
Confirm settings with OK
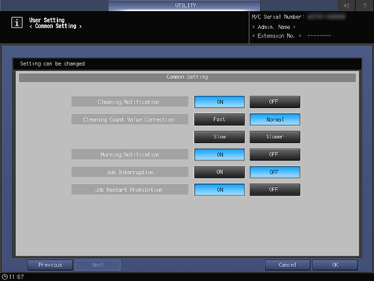(335, 265)
